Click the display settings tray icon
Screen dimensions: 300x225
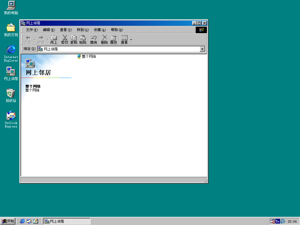pos(283,221)
